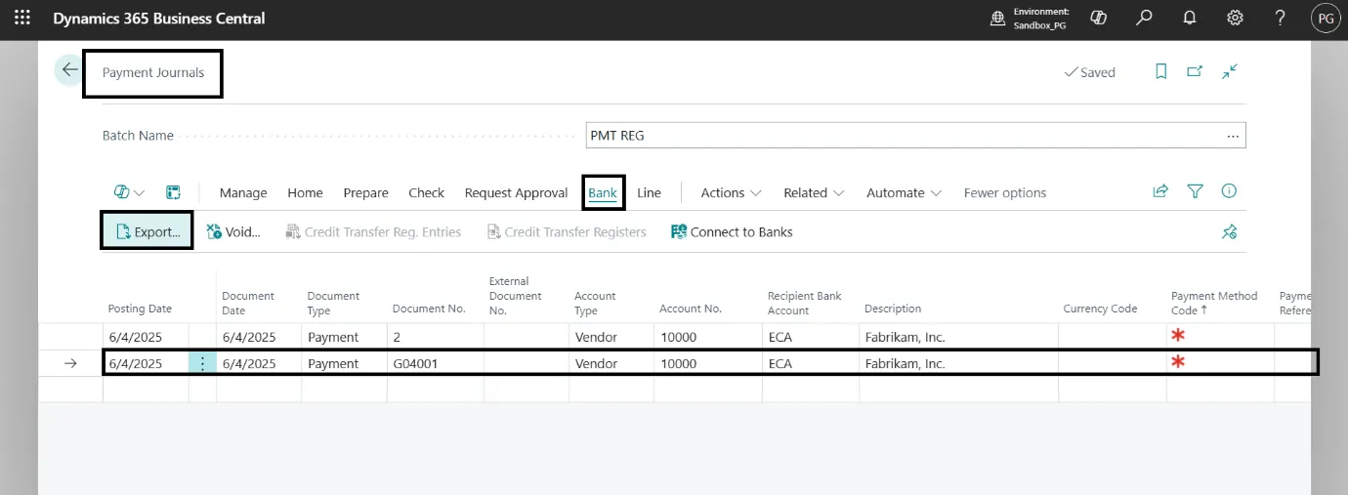Click Connect to Banks
Image resolution: width=1348 pixels, height=495 pixels.
732,232
